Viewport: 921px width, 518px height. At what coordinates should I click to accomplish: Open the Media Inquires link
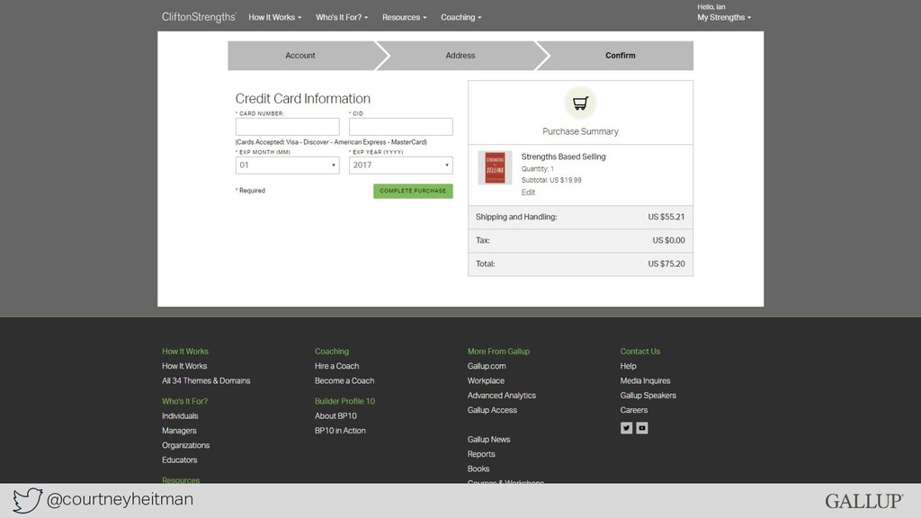click(x=645, y=380)
